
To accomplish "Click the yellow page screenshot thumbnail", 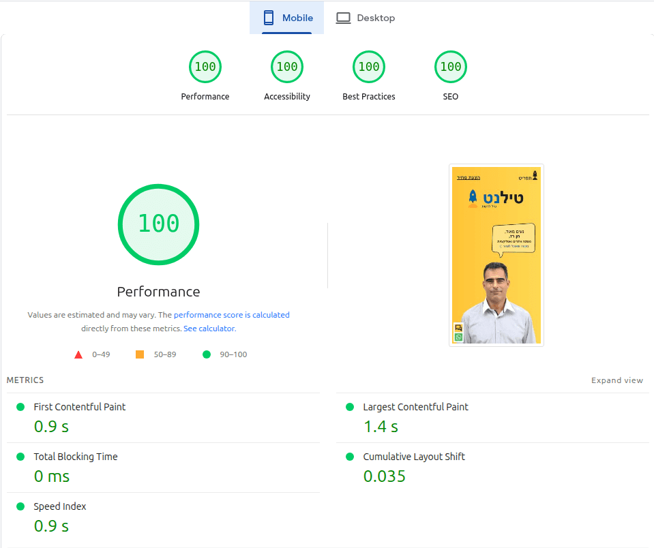I will [496, 255].
